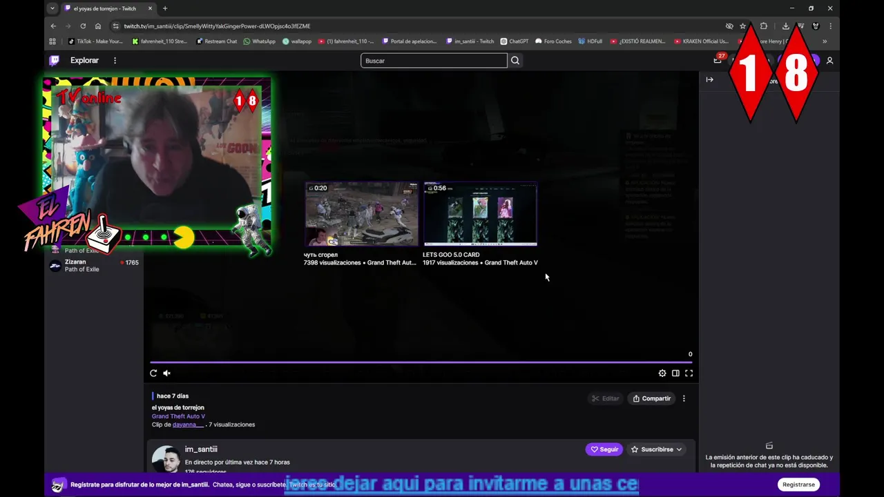
Task: Open the Chrome profile avatar
Action: 816,26
